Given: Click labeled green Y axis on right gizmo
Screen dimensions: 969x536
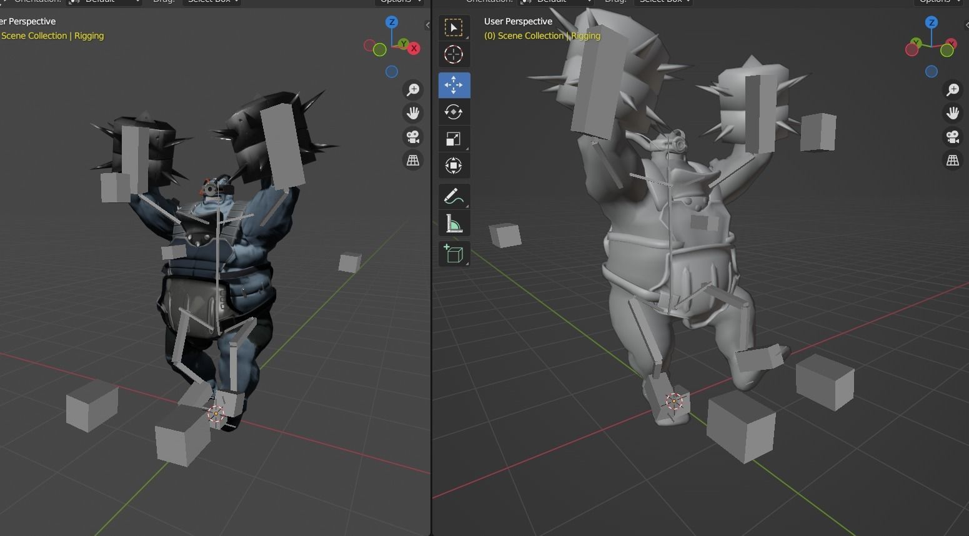Looking at the screenshot, I should pyautogui.click(x=916, y=42).
